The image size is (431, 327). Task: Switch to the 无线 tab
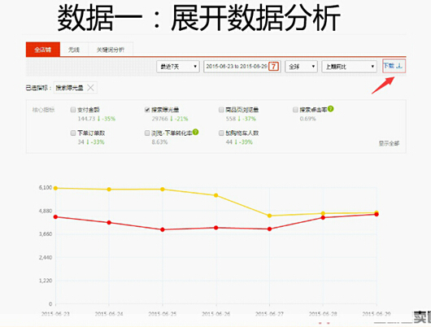coord(74,50)
